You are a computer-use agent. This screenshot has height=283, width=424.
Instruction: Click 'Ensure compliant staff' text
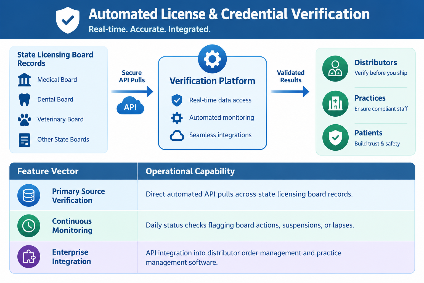pyautogui.click(x=381, y=109)
